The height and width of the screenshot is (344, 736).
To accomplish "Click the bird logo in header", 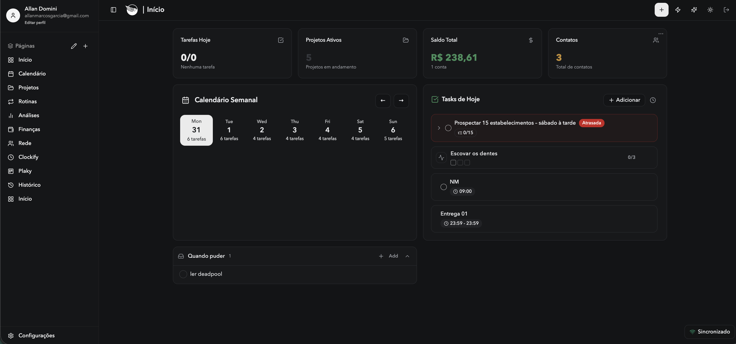I will click(x=132, y=10).
